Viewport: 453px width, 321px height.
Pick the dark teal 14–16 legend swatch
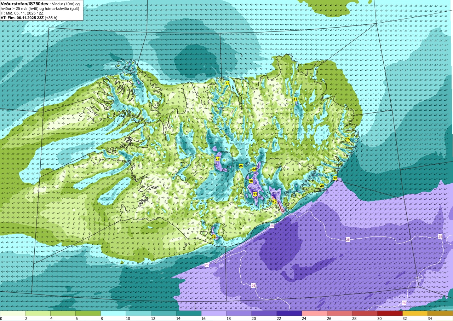coord(189,313)
